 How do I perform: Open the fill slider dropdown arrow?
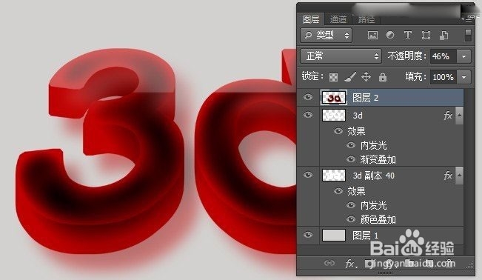point(464,77)
